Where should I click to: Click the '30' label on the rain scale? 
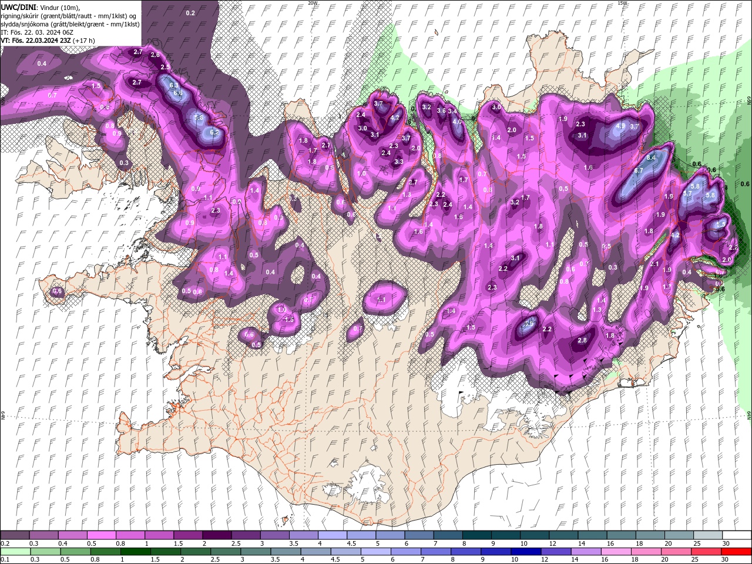pos(726,560)
